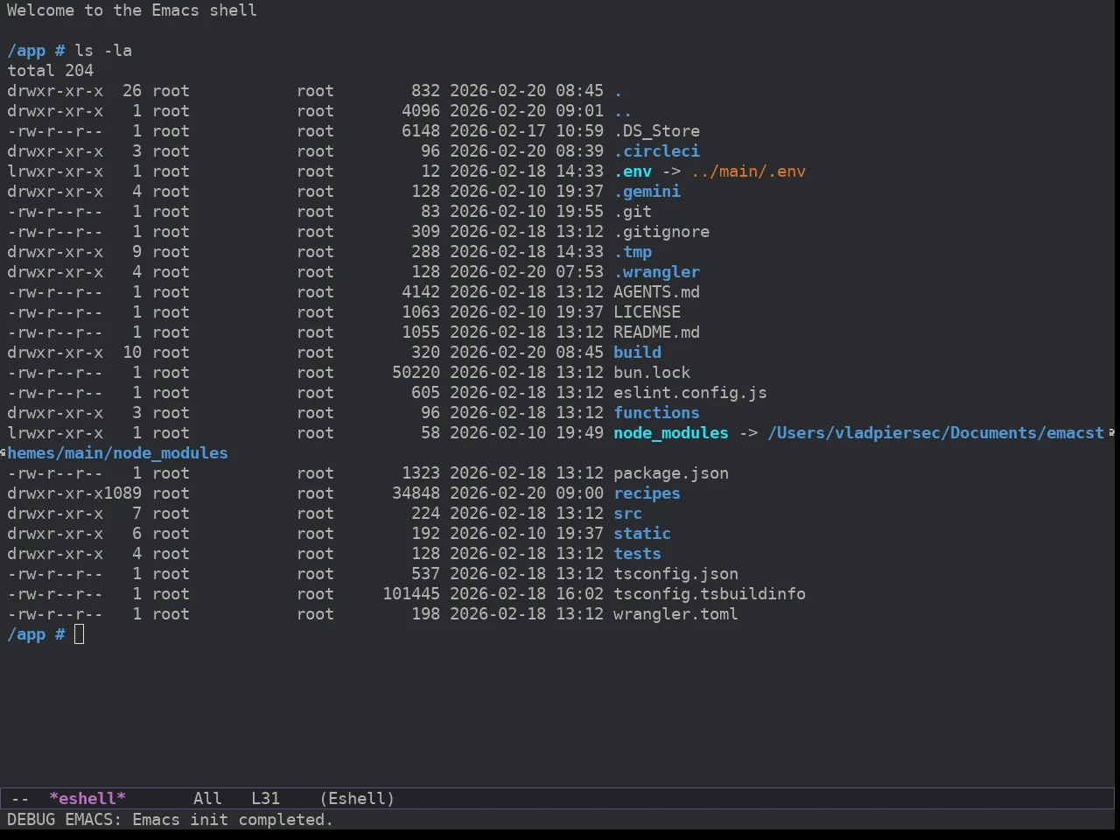Click the 16:02 timestamp of tsconfig.tsbuildinfo

(579, 594)
